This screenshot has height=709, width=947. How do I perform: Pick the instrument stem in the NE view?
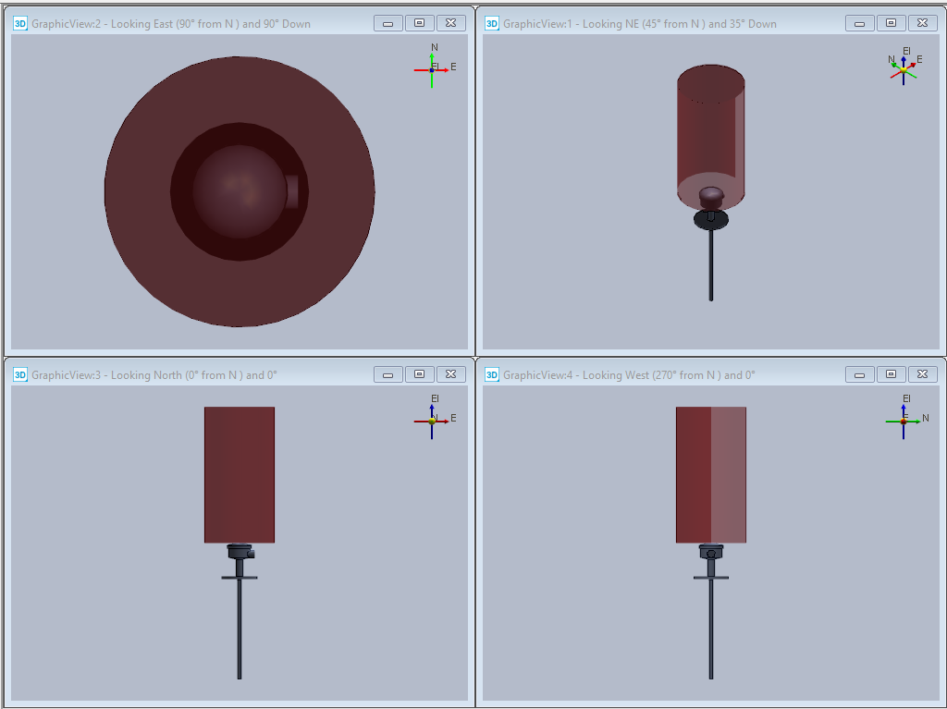tap(711, 264)
